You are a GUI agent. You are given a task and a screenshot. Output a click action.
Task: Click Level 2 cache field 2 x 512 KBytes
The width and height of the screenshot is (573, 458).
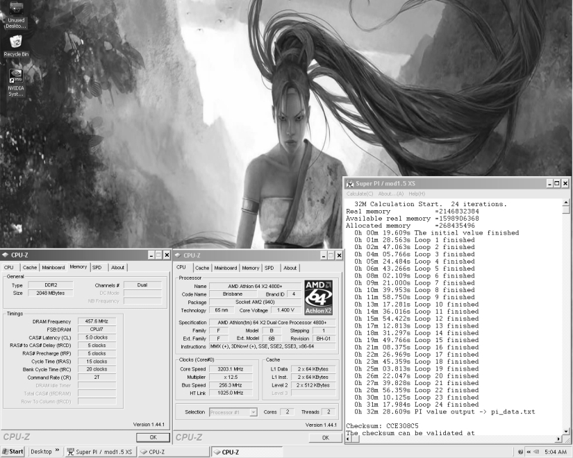click(x=313, y=385)
